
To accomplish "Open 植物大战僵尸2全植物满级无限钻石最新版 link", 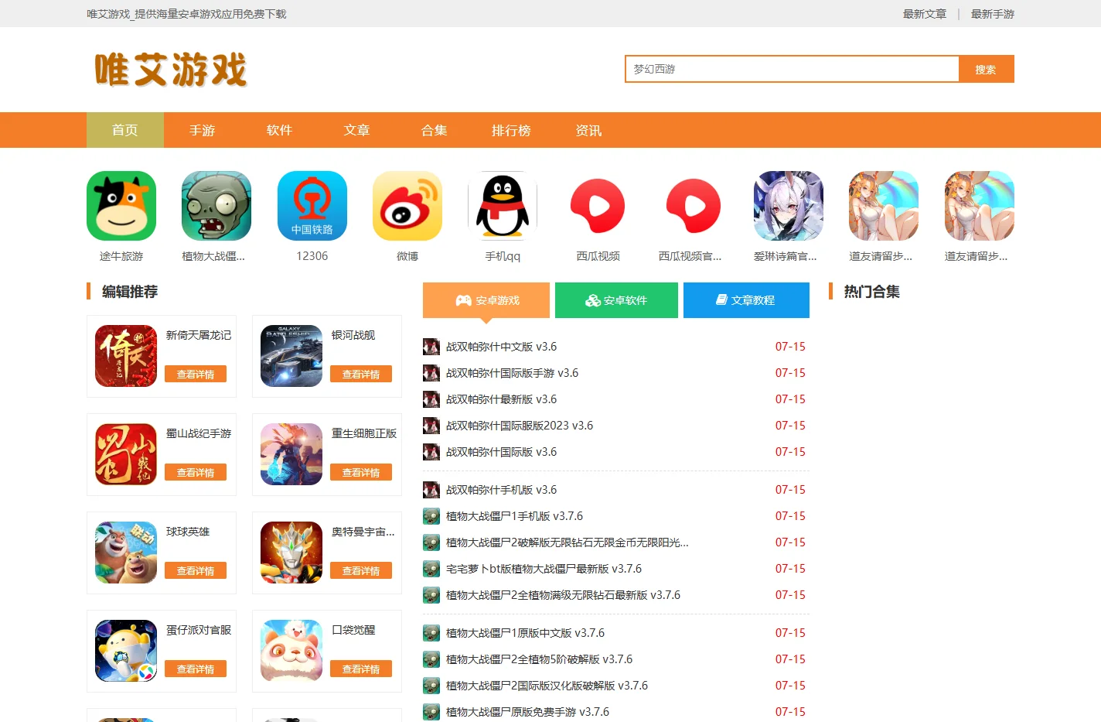I will (x=563, y=595).
